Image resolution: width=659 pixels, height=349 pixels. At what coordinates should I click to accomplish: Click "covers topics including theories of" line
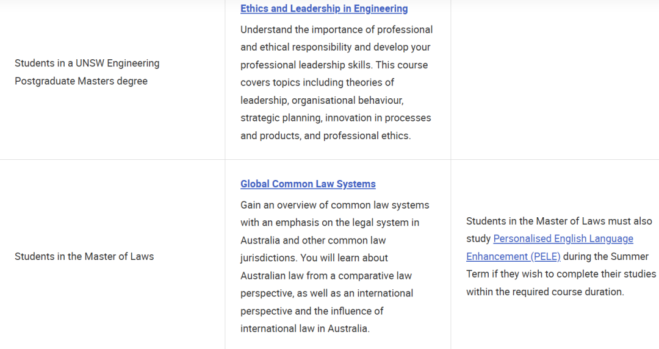pos(317,82)
